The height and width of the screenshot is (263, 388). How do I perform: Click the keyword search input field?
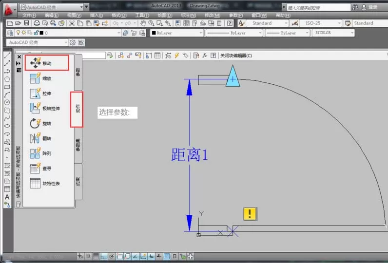pos(318,7)
